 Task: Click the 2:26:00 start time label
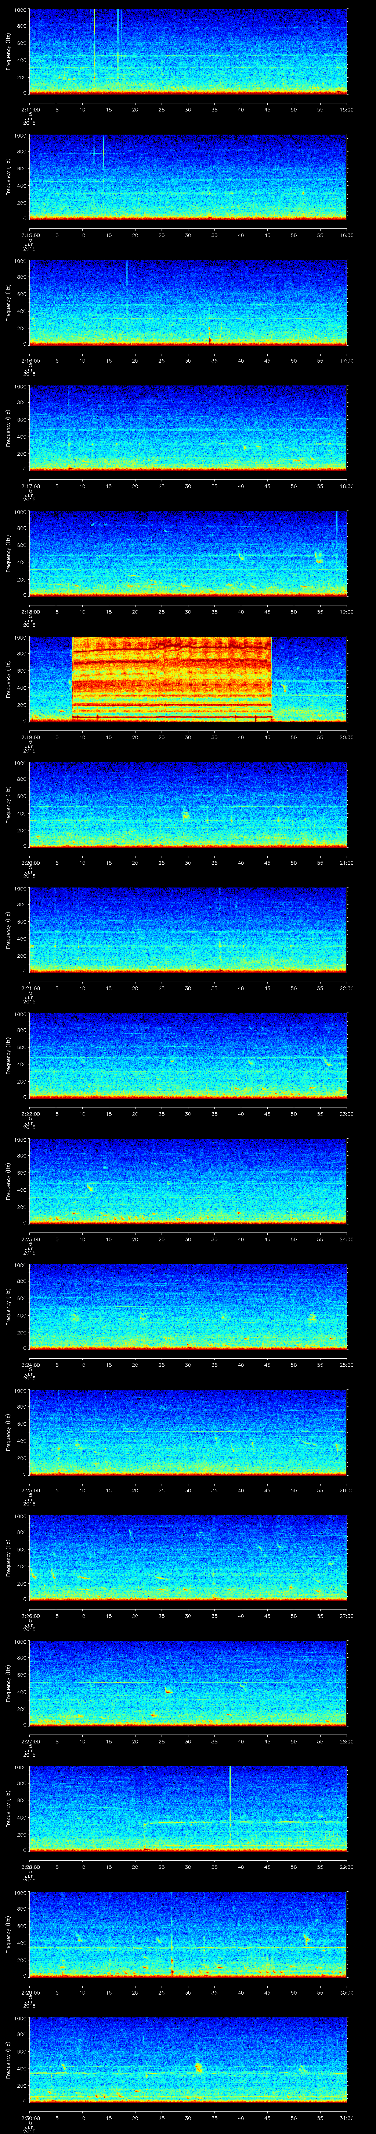30,1616
